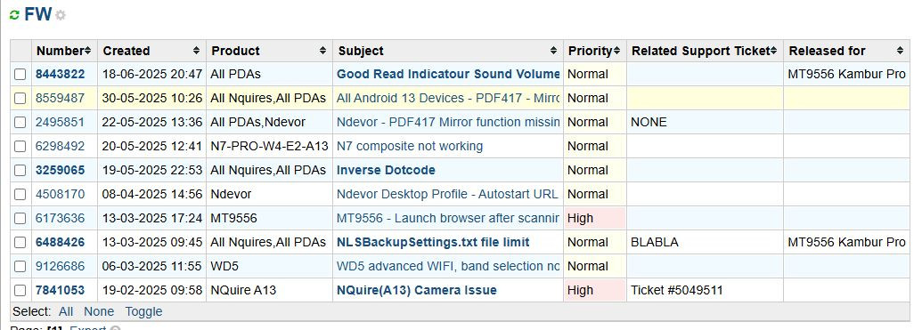Click the Released for column sort arrows
922x330 pixels.
(900, 51)
